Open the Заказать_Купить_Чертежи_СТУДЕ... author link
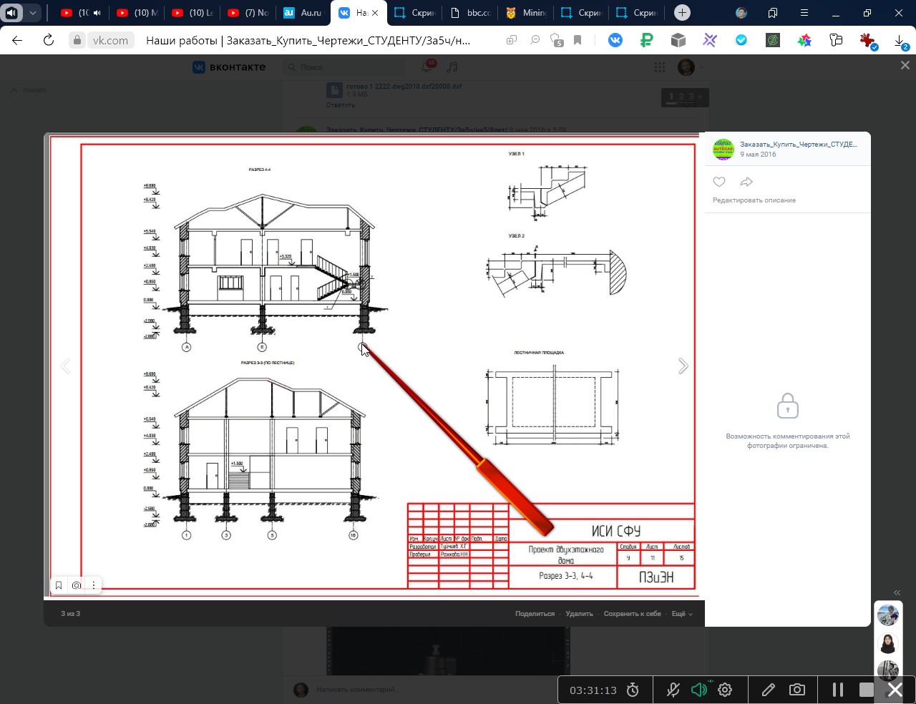Viewport: 916px width, 704px height. [798, 144]
